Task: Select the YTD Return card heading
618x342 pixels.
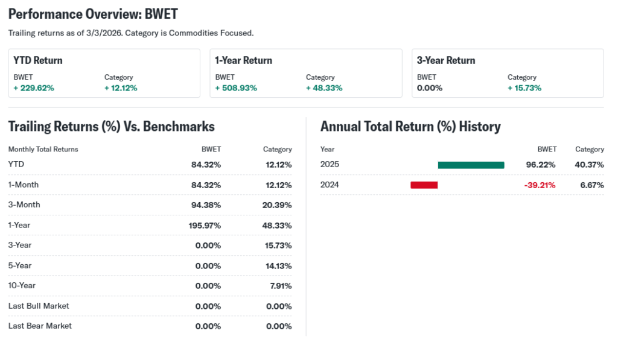Action: pos(38,60)
